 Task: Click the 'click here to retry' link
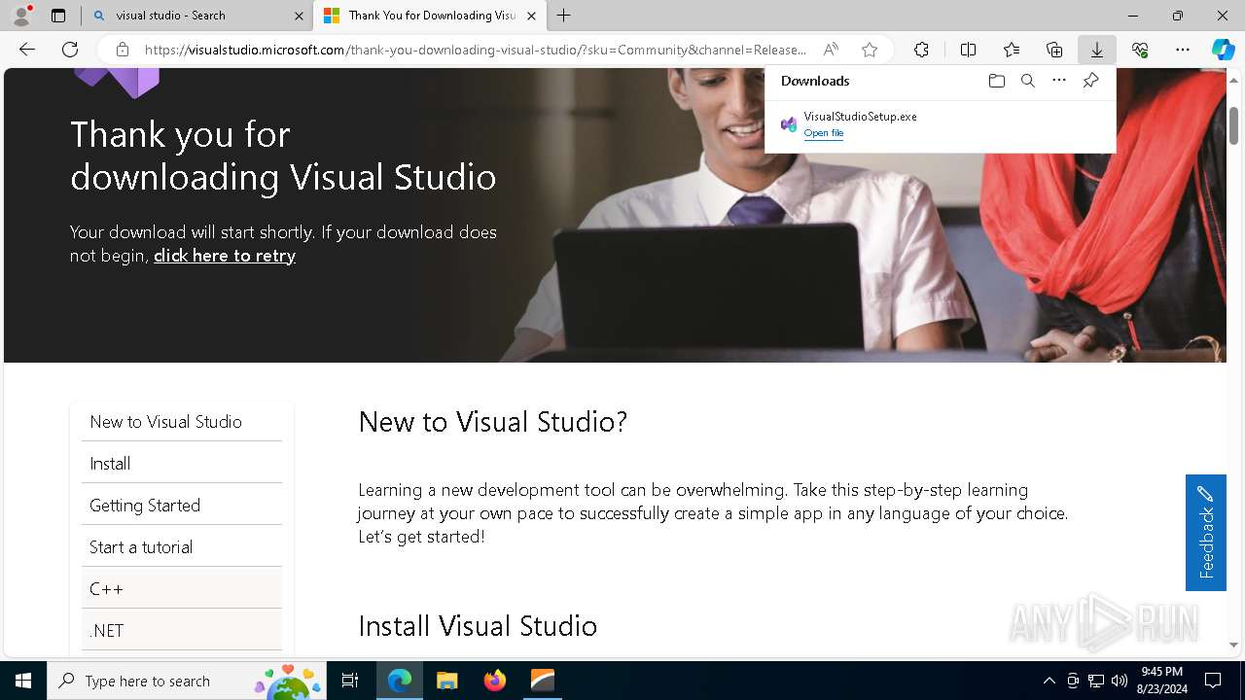click(225, 256)
